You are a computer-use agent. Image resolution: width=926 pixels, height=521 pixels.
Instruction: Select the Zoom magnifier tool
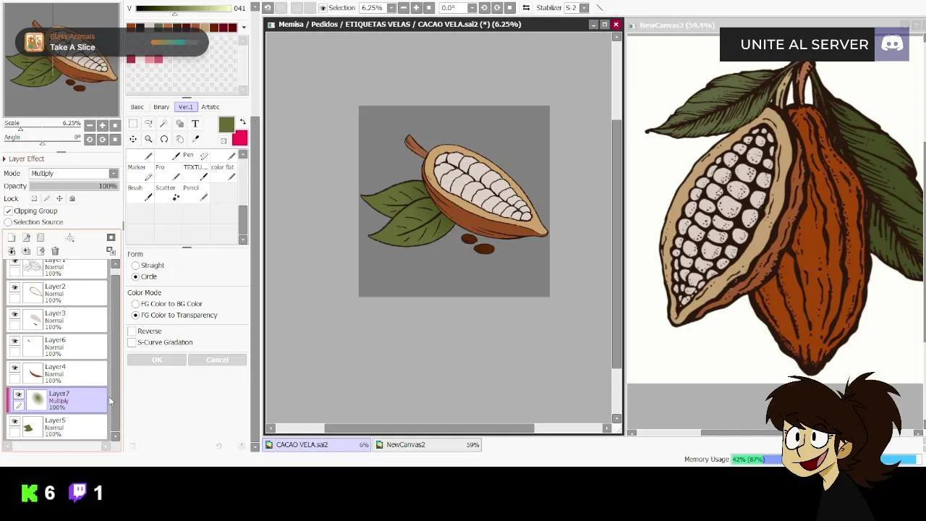click(x=148, y=139)
